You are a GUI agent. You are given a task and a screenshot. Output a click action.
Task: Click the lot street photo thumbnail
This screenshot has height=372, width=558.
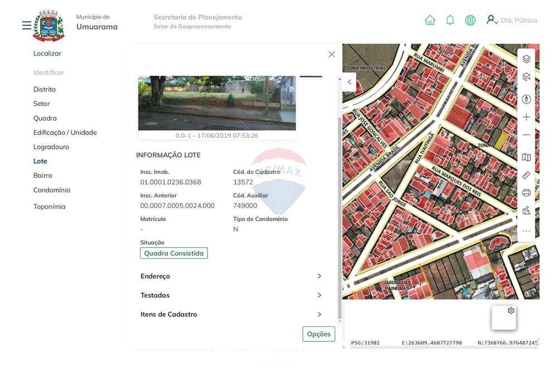pyautogui.click(x=217, y=103)
